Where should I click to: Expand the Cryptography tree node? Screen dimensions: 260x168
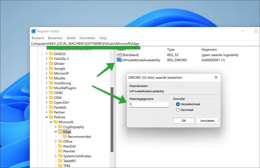click(56, 127)
